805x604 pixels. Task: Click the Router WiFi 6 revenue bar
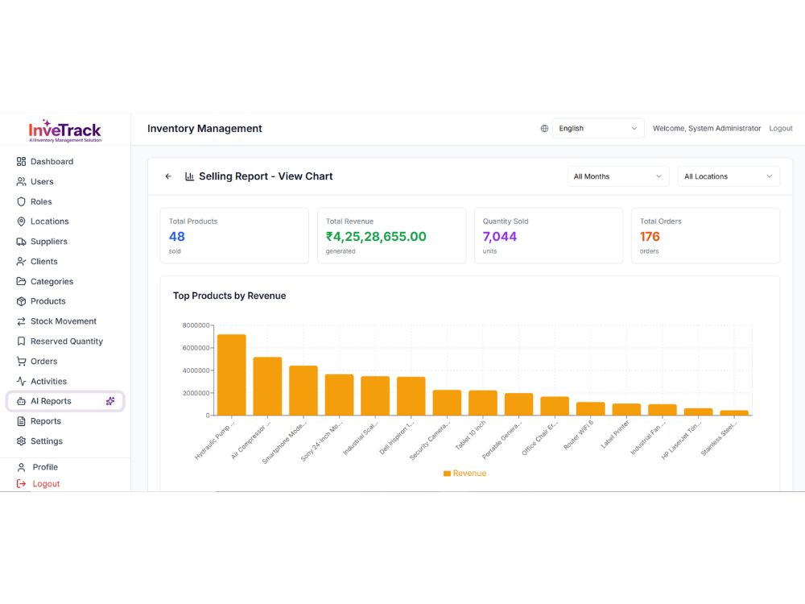[x=590, y=409]
